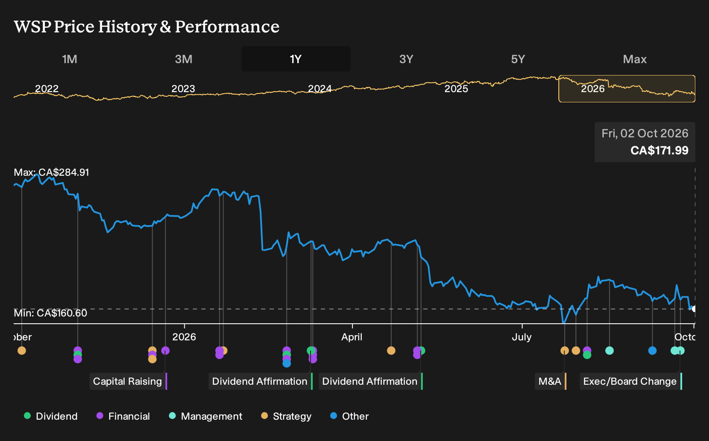Viewport: 709px width, 441px height.
Task: Toggle the Other legend filter
Action: pos(349,416)
